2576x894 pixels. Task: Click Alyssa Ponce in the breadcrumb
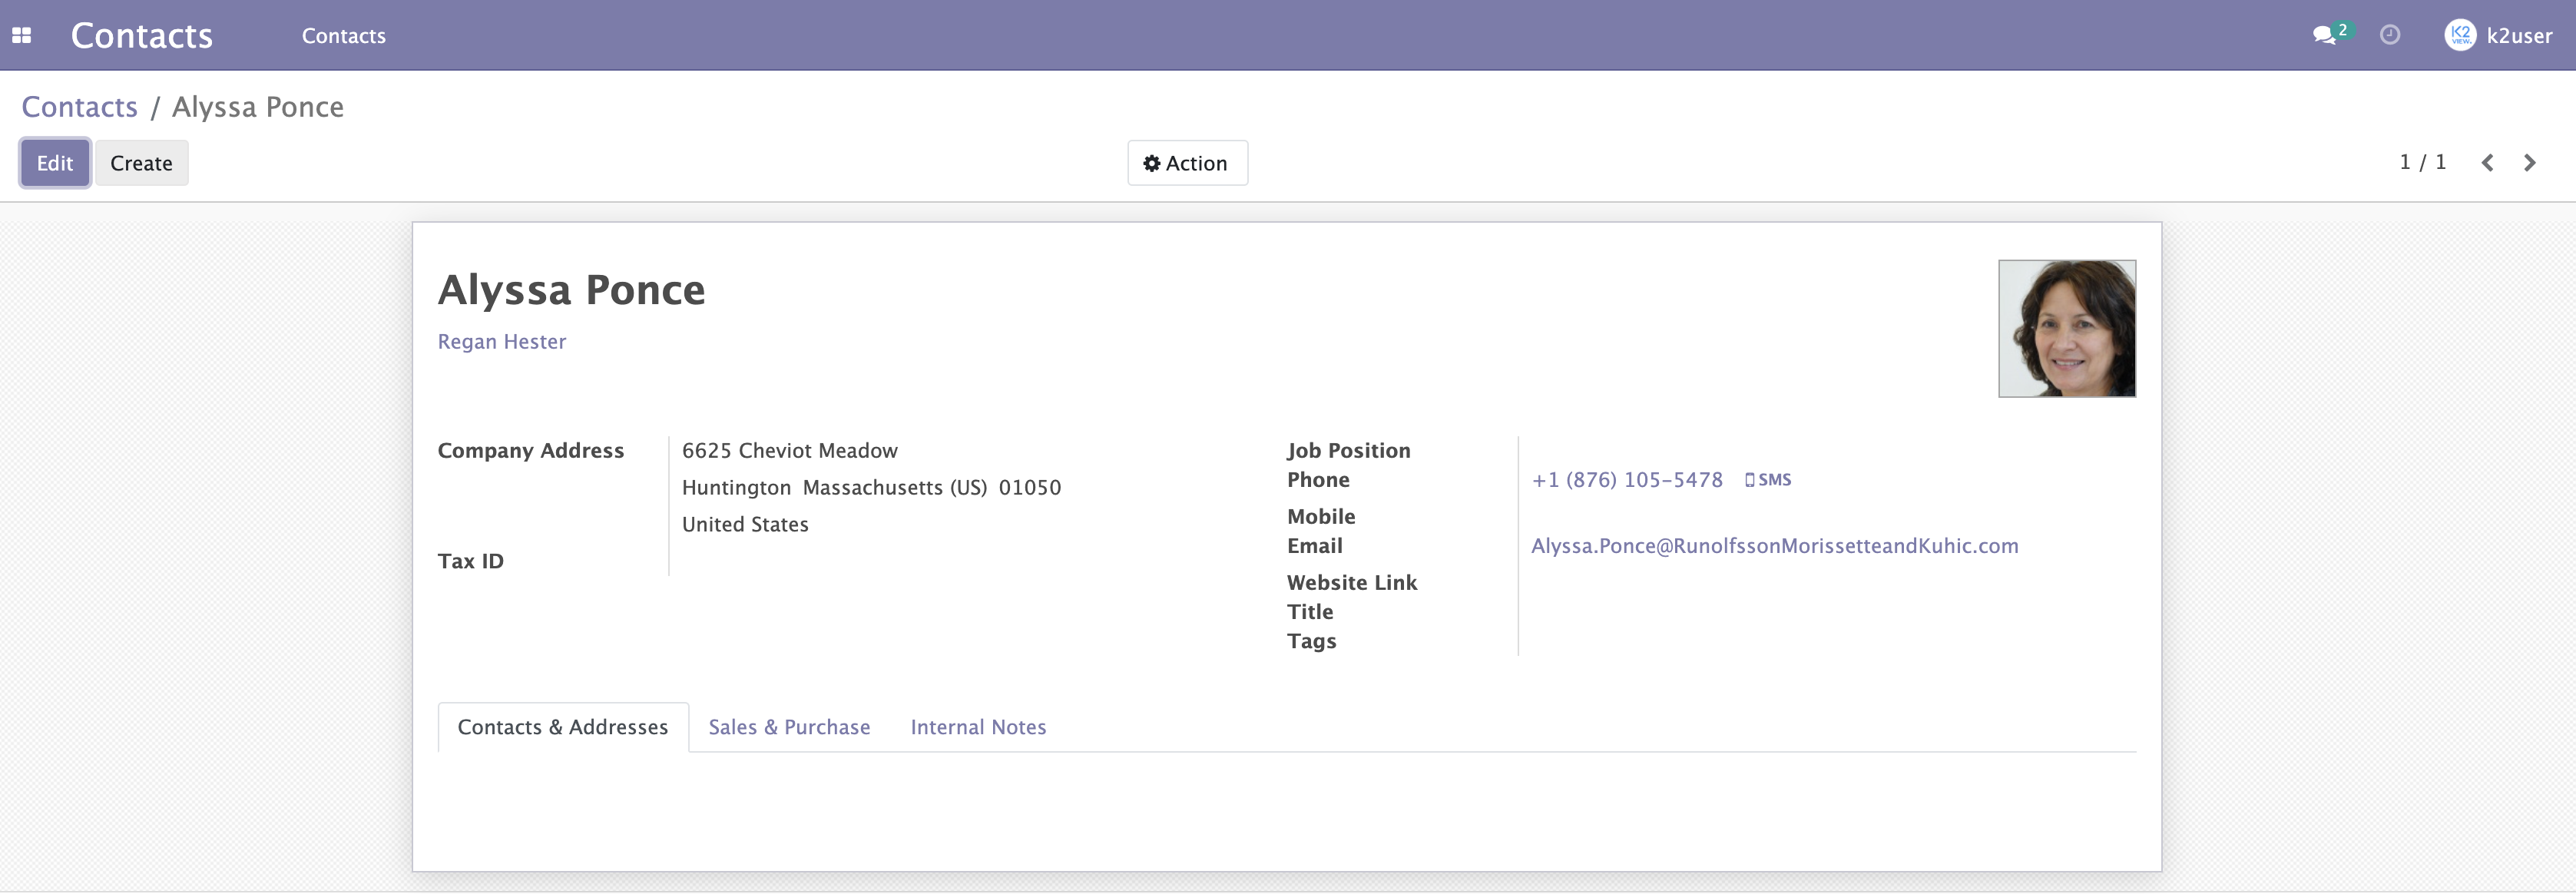coord(258,107)
